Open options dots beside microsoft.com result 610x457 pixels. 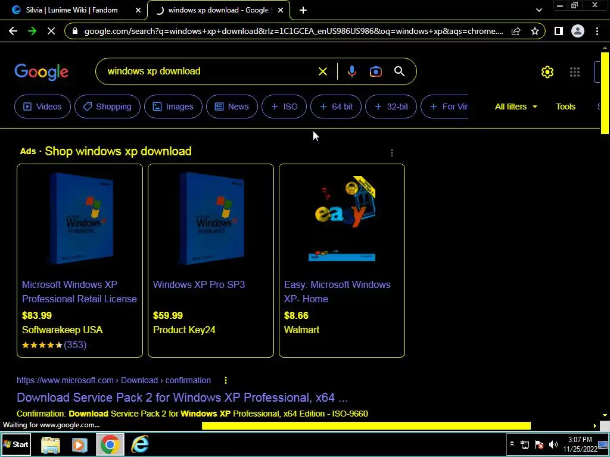[226, 380]
